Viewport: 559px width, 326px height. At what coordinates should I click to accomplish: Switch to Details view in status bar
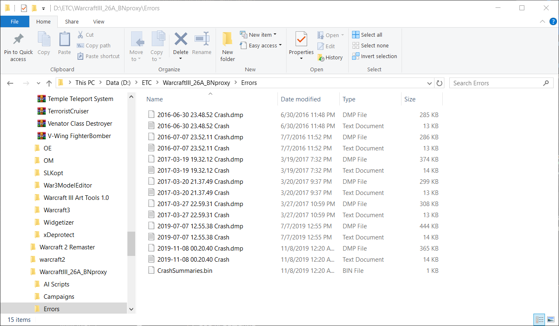(540, 319)
